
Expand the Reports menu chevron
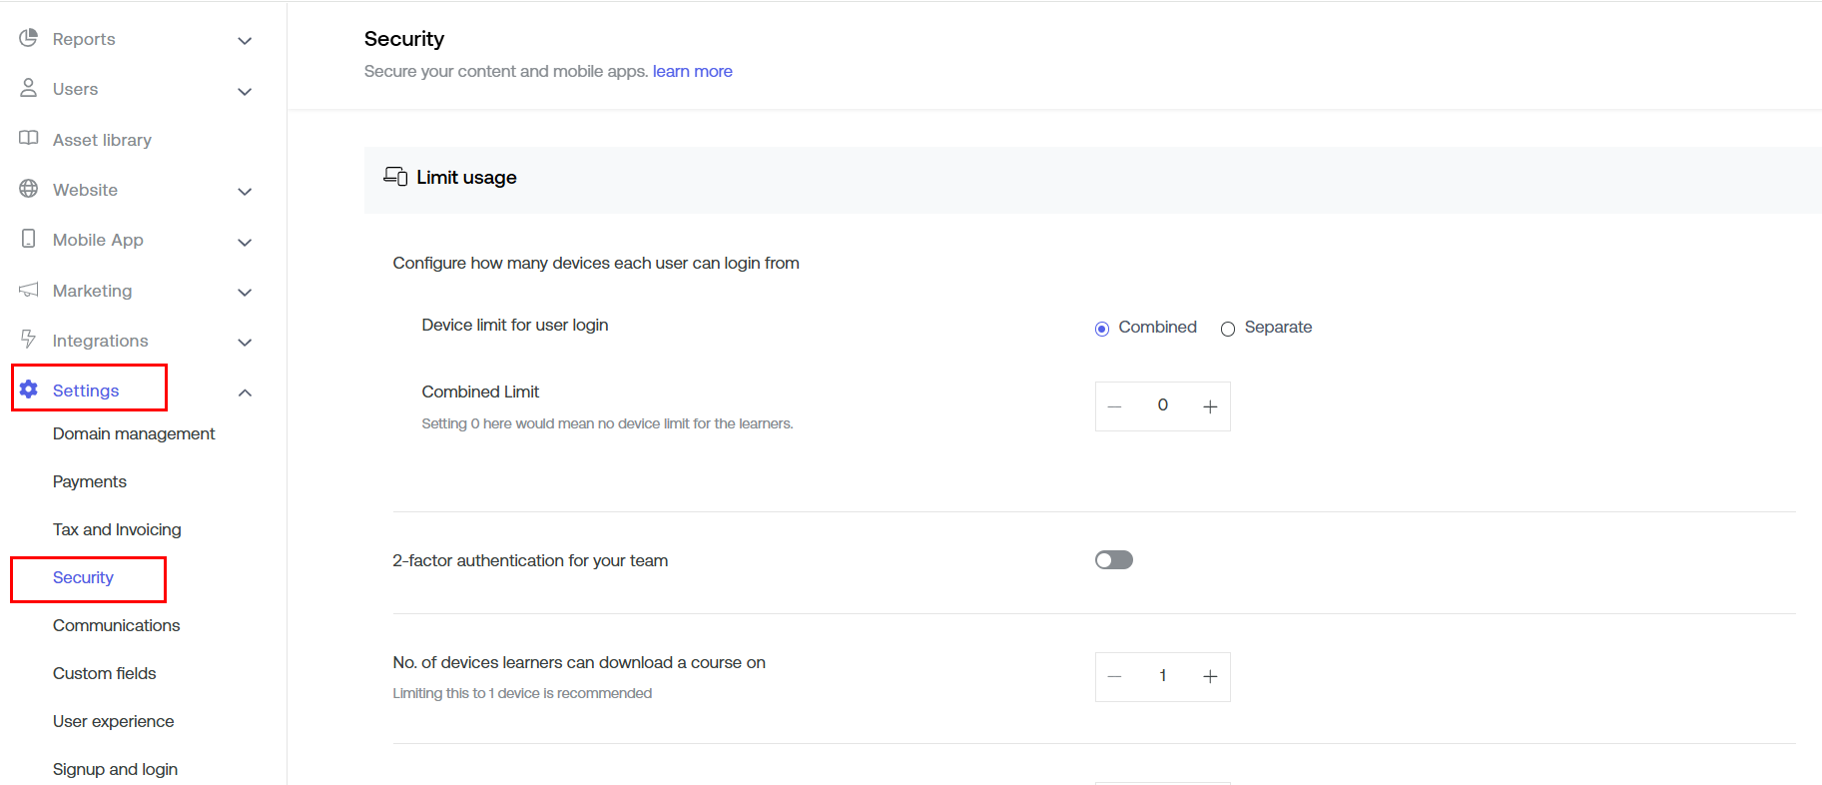(245, 41)
